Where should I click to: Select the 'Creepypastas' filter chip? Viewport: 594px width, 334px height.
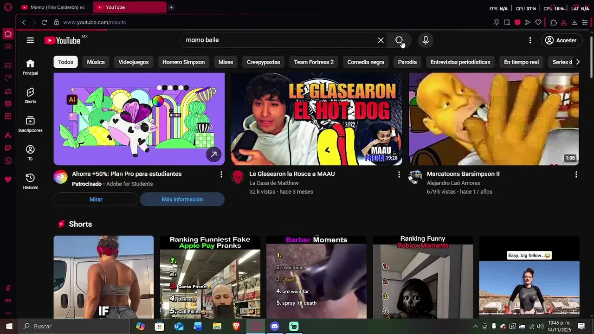(x=263, y=62)
